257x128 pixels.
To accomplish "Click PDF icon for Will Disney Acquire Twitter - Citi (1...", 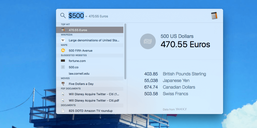I will click(63, 94).
